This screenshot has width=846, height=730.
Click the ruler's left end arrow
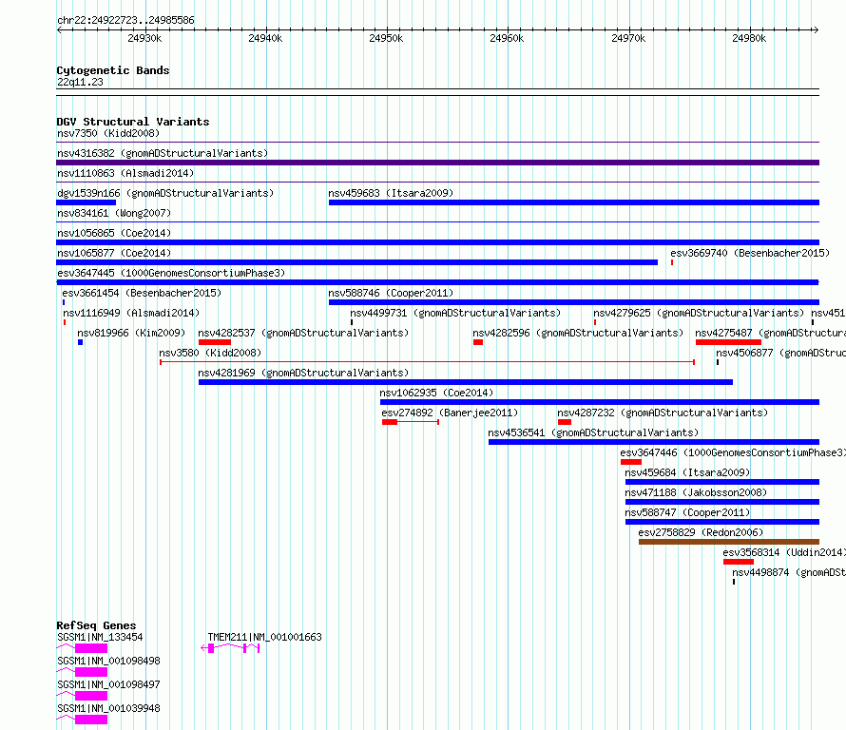coord(59,29)
